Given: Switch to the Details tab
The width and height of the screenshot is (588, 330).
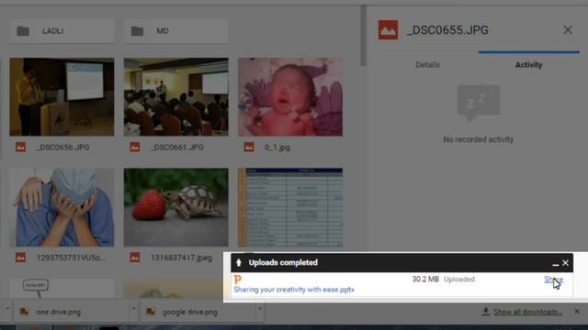Looking at the screenshot, I should [427, 65].
